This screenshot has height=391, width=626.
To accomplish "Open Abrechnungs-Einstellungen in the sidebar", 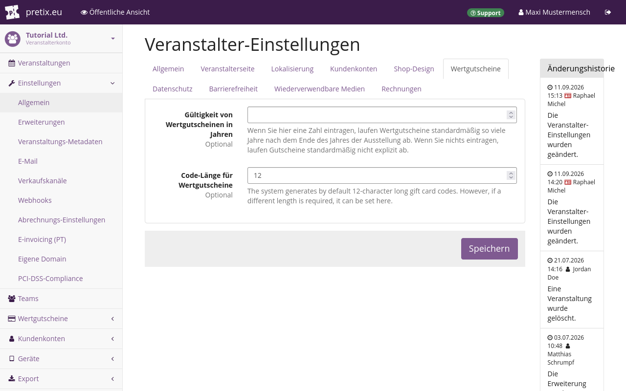I will click(61, 220).
